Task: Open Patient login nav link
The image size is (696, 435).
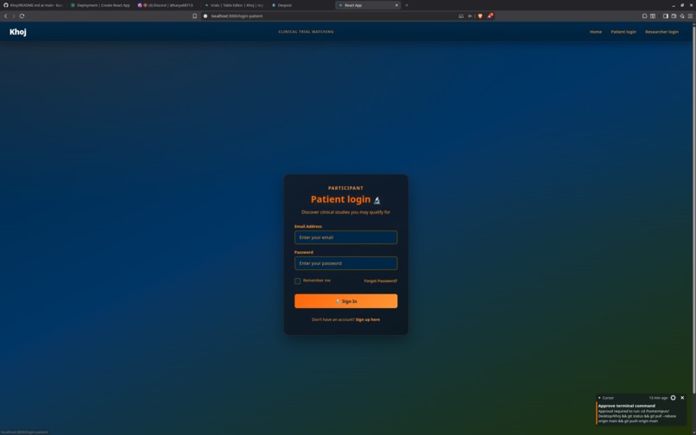Action: tap(623, 32)
